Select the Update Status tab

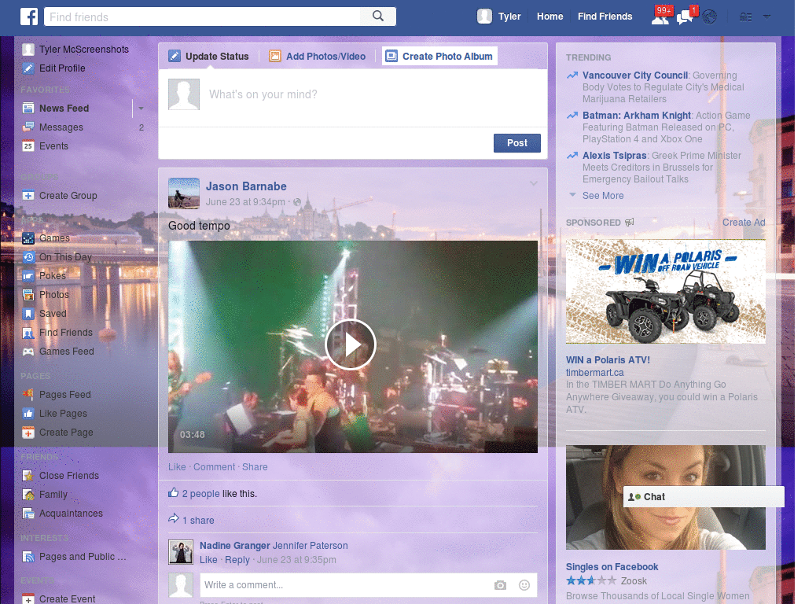209,56
